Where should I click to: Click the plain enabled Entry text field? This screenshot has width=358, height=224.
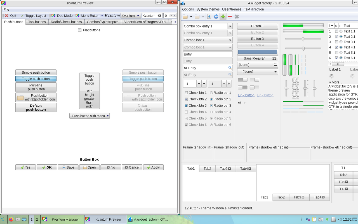coord(208,54)
